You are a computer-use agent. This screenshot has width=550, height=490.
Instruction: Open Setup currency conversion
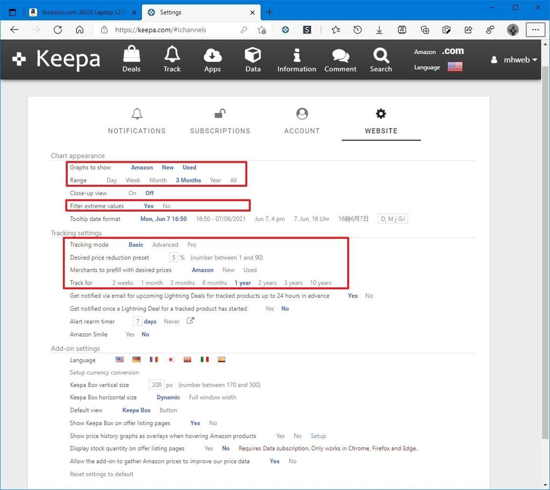[x=104, y=372]
